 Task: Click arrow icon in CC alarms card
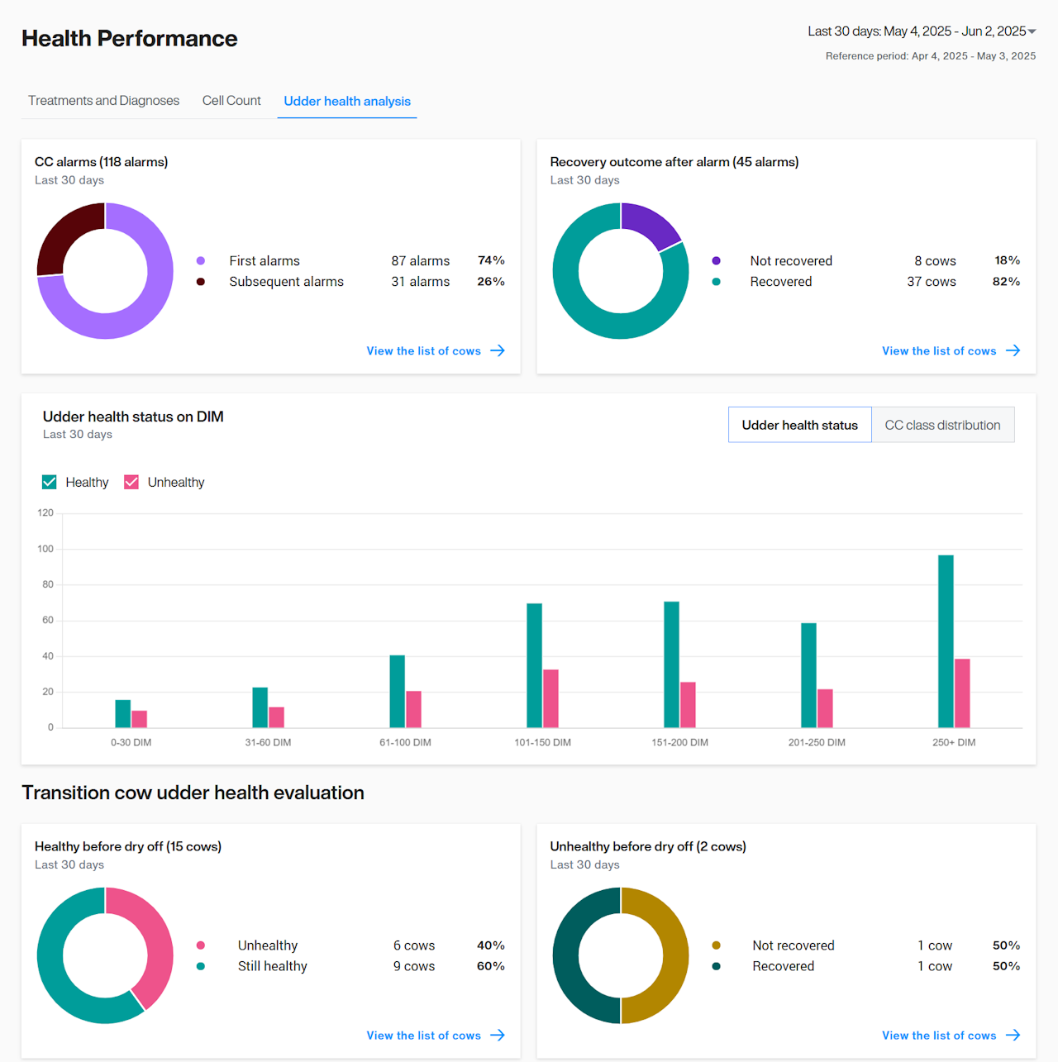(x=498, y=350)
